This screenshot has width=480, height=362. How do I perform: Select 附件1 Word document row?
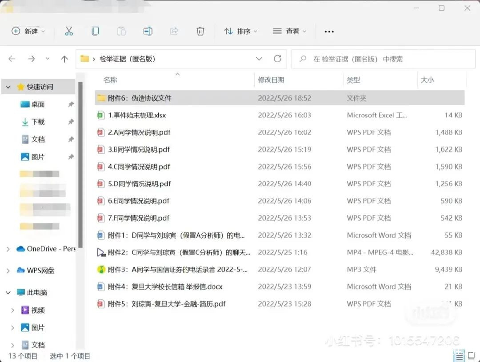(280, 235)
